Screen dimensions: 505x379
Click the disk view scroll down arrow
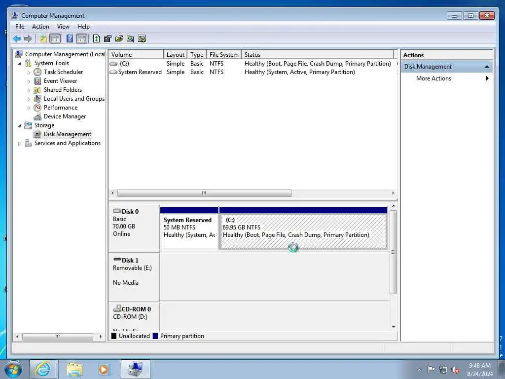[x=393, y=327]
